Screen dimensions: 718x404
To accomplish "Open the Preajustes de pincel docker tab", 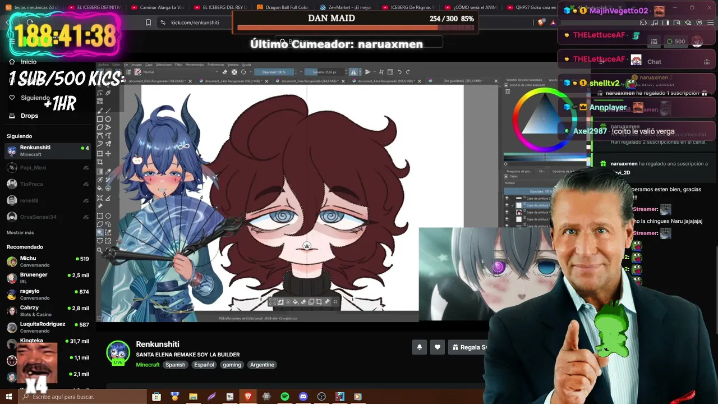I will (519, 171).
